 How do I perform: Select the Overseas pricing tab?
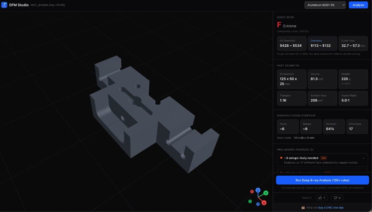click(x=322, y=43)
